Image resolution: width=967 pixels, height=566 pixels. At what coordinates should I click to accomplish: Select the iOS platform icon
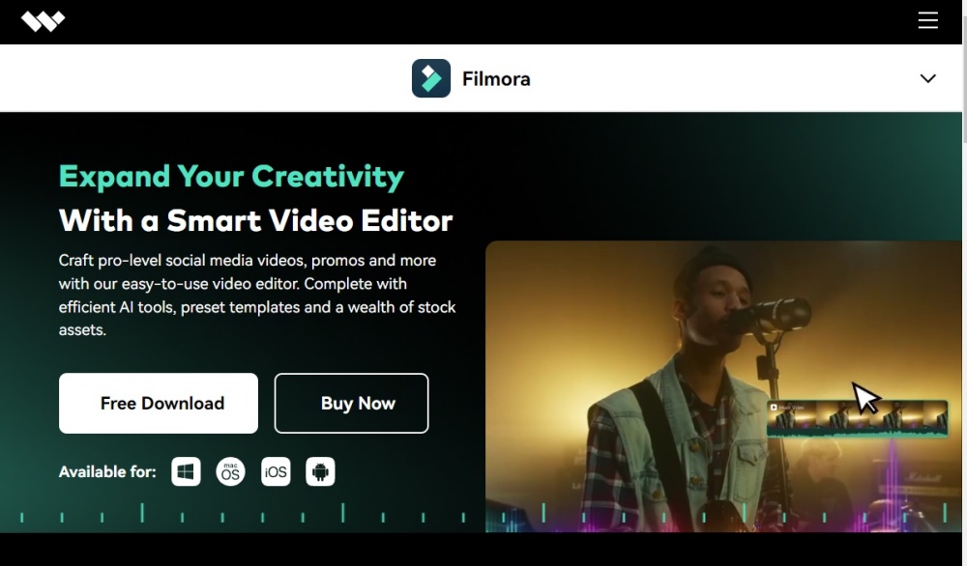tap(276, 471)
